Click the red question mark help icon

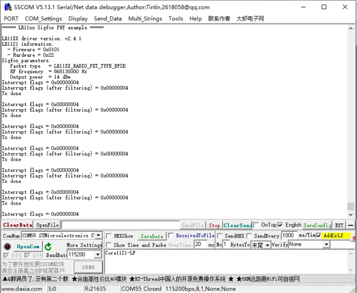pos(353,239)
